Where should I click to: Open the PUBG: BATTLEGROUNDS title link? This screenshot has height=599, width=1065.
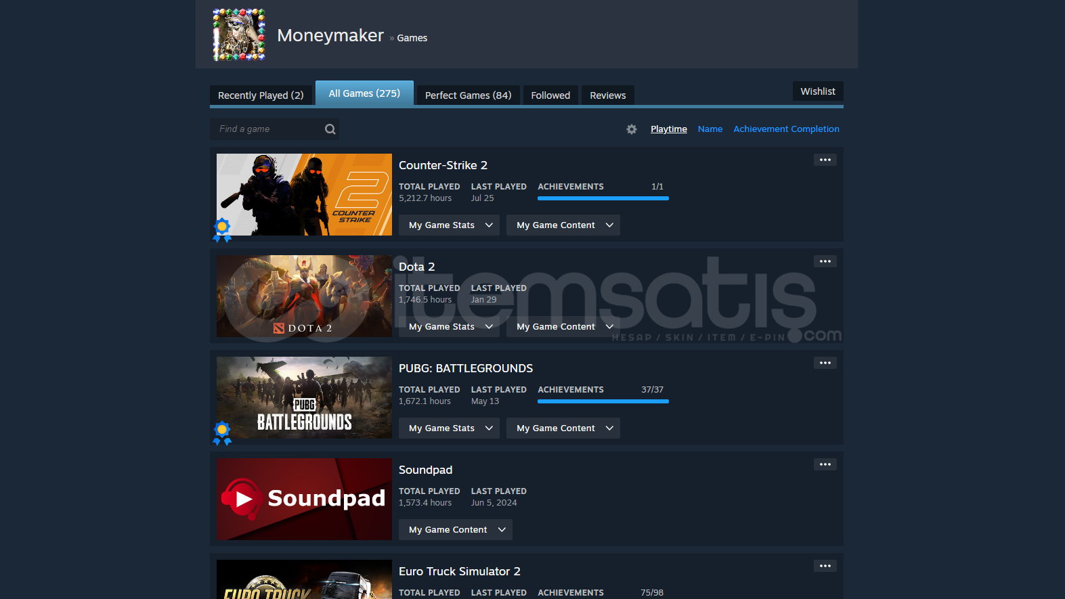[x=466, y=368]
